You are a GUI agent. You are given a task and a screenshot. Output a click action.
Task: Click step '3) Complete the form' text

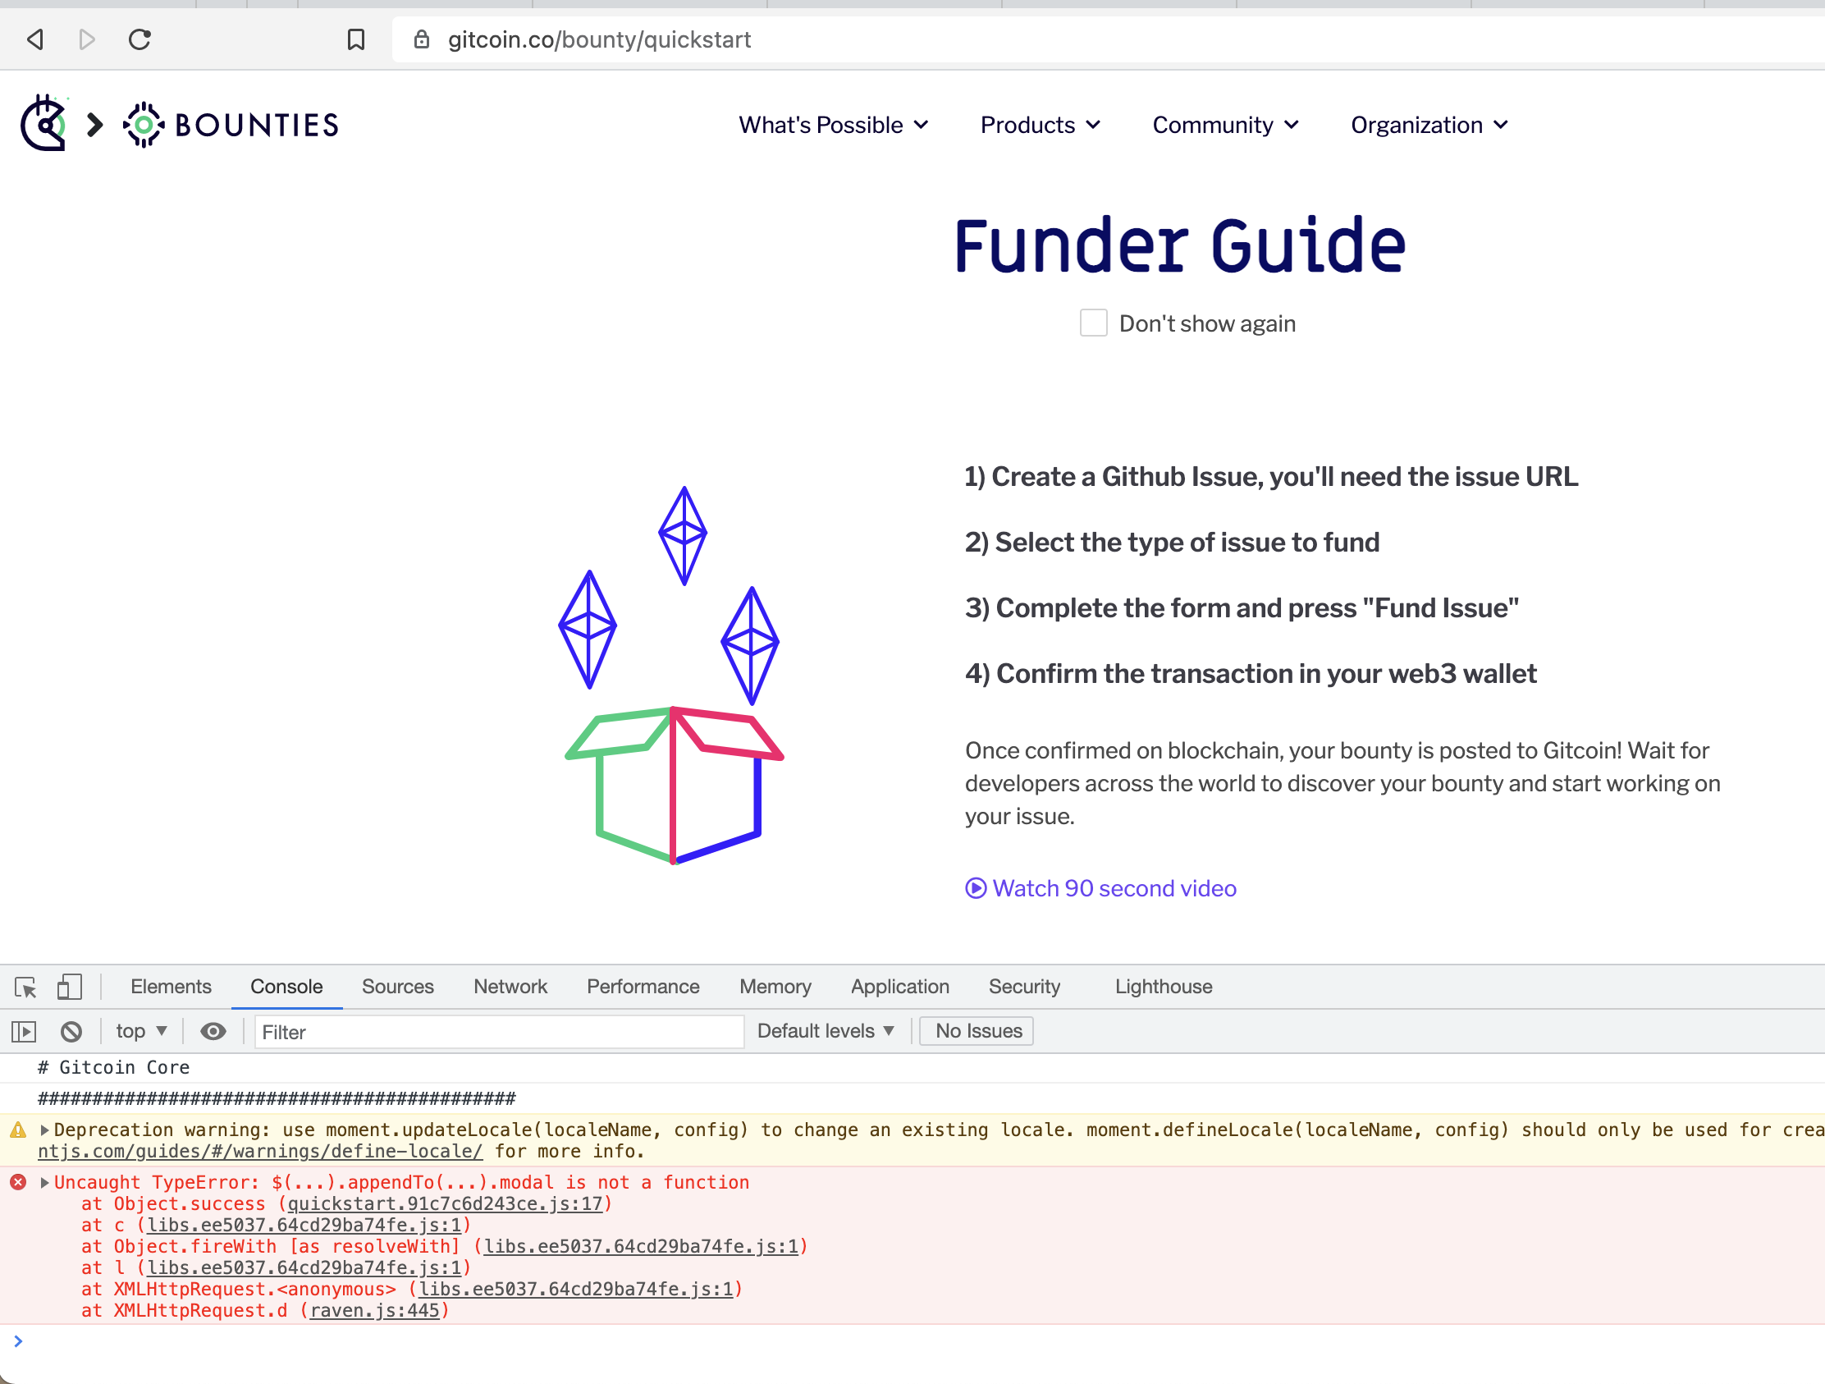[x=1241, y=608]
